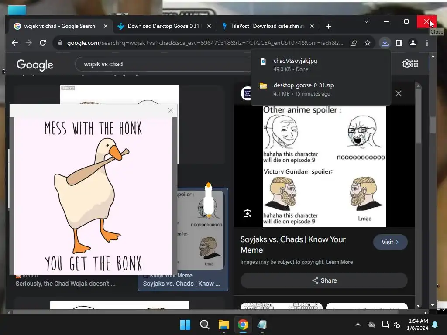Click the Chrome taskbar icon
Image resolution: width=447 pixels, height=335 pixels.
(243, 325)
